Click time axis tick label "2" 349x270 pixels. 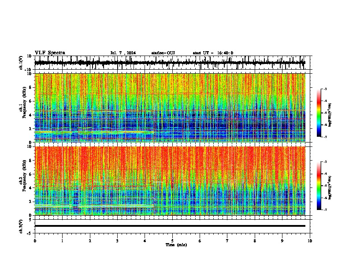(90, 241)
